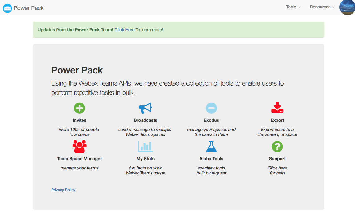Open the user profile avatar

(x=348, y=7)
